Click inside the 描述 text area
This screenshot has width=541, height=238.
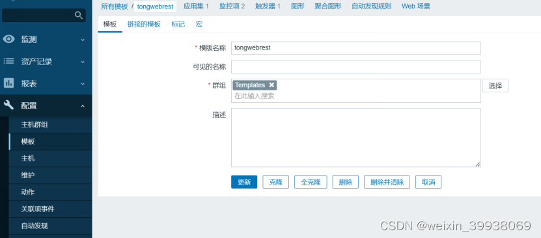[355, 137]
